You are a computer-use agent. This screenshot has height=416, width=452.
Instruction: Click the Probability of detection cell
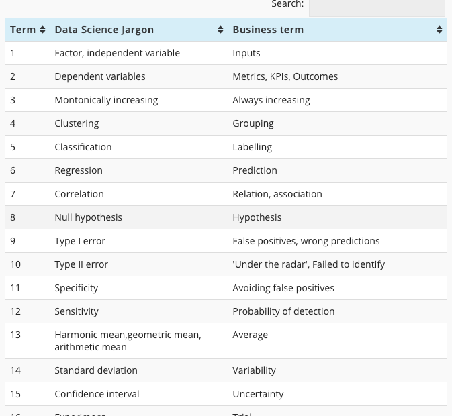(283, 311)
